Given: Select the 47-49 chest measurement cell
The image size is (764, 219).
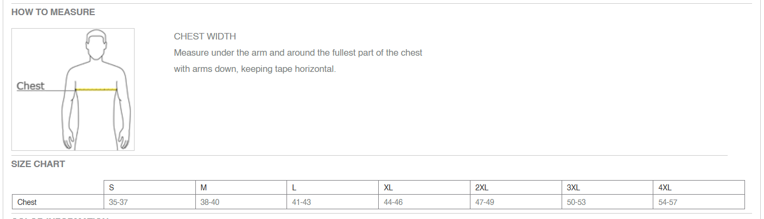Looking at the screenshot, I should [516, 202].
